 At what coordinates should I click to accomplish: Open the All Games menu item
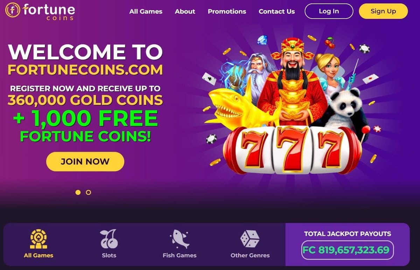[x=146, y=11]
